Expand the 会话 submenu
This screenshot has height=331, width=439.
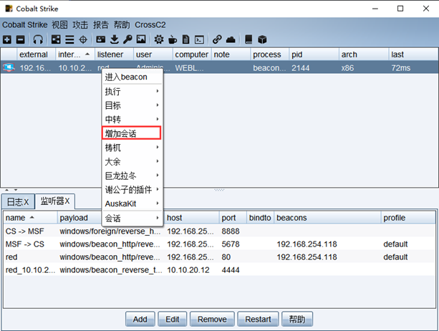point(132,218)
